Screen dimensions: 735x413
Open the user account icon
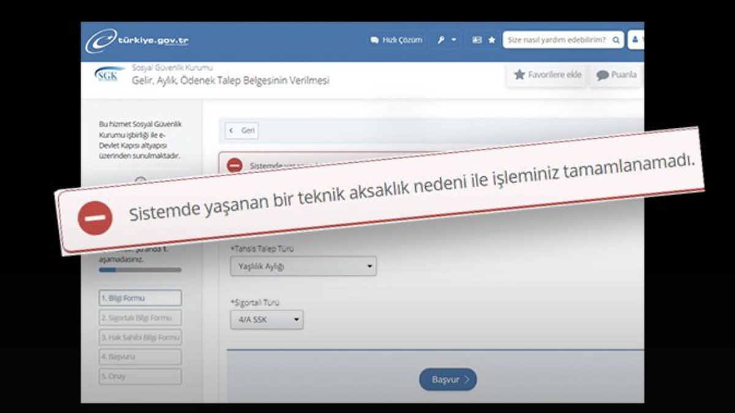pos(635,39)
